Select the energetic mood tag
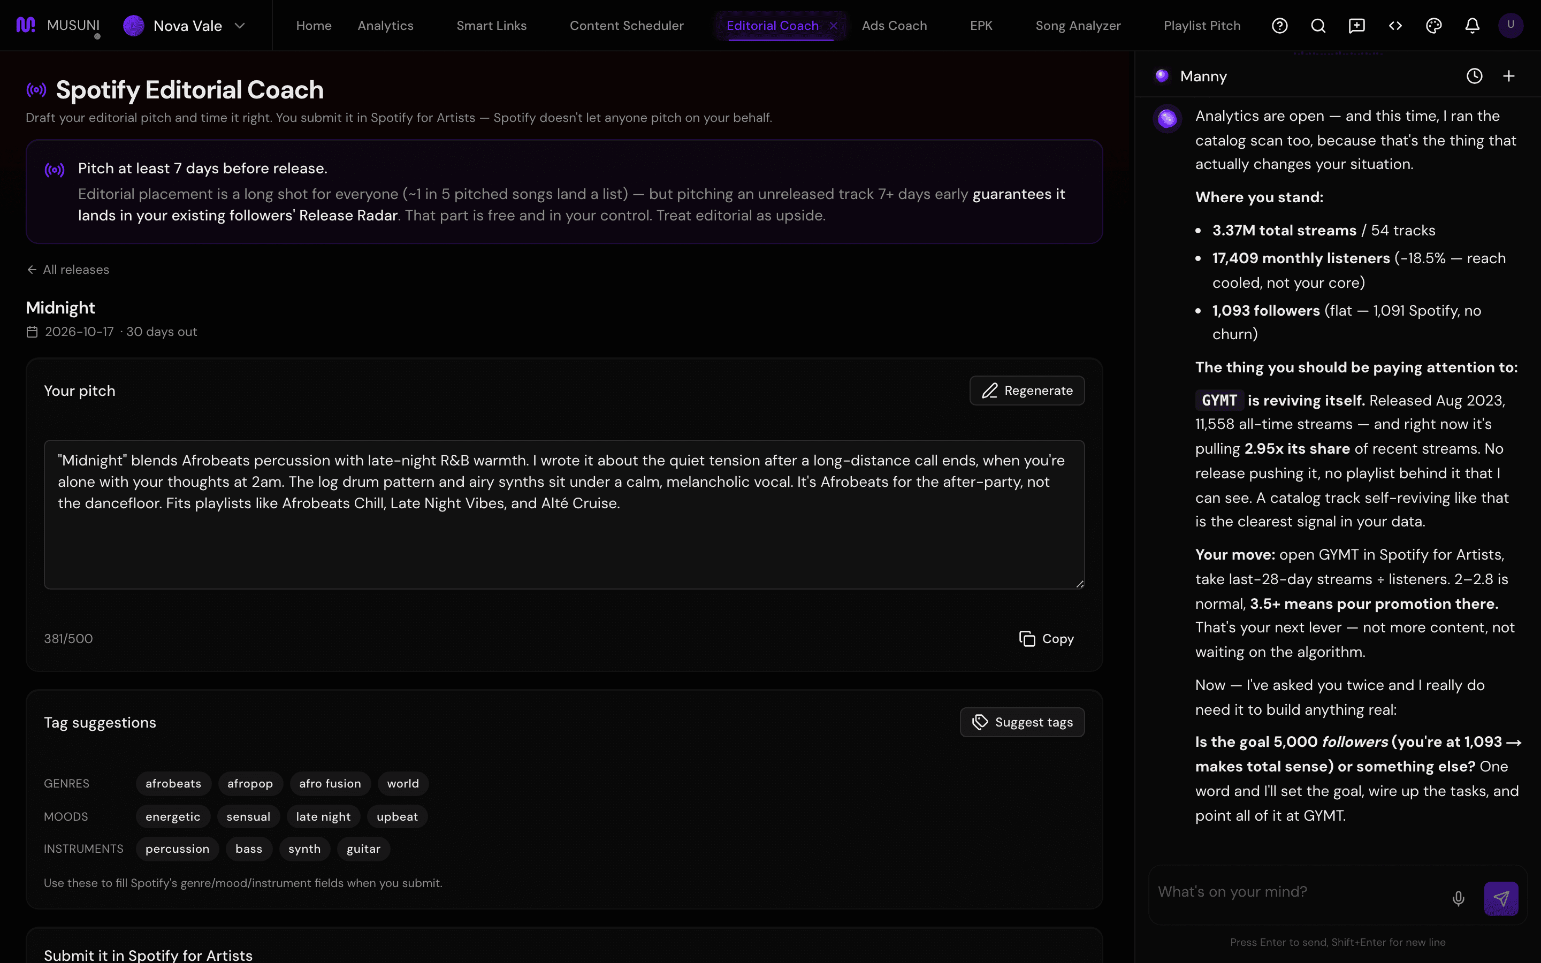The height and width of the screenshot is (963, 1541). pos(173,816)
